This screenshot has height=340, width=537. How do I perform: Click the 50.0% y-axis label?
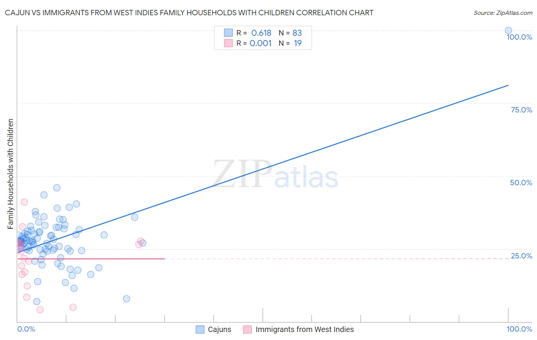521,183
